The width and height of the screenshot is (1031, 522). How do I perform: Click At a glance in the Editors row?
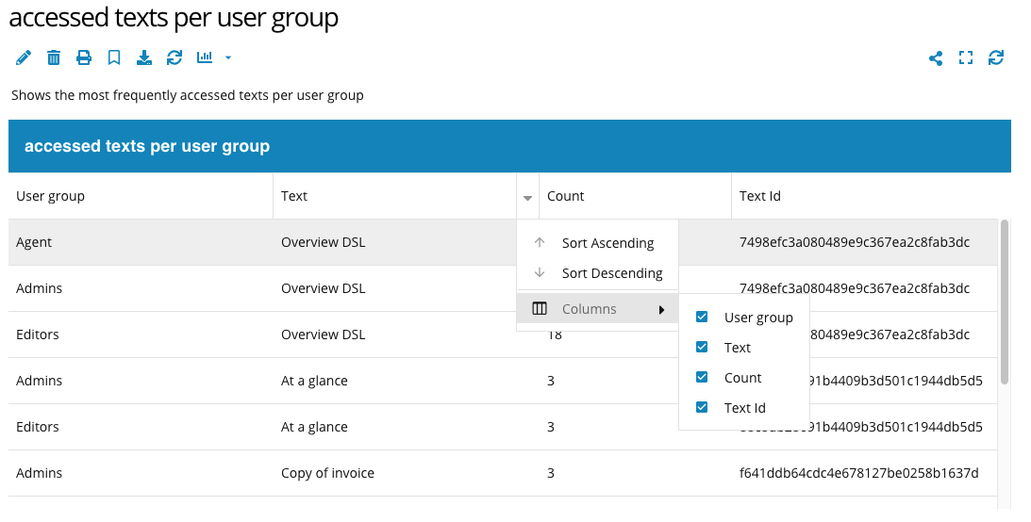point(314,427)
